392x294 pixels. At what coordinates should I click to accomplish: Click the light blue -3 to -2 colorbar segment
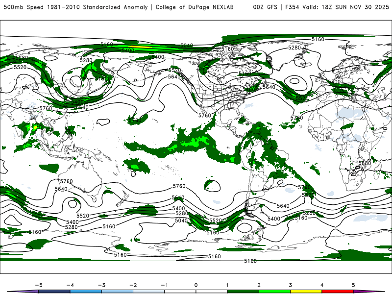[117, 292]
